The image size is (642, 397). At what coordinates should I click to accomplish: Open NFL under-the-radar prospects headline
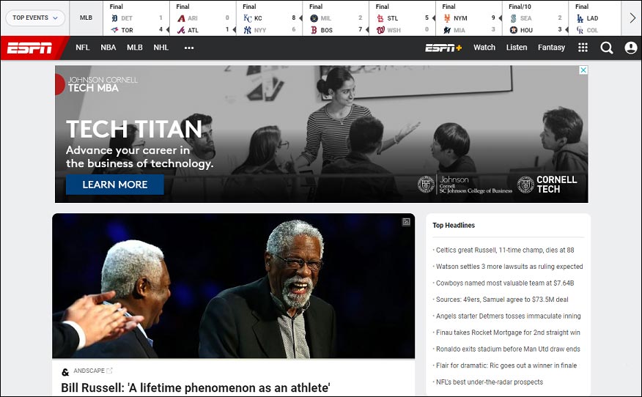490,382
